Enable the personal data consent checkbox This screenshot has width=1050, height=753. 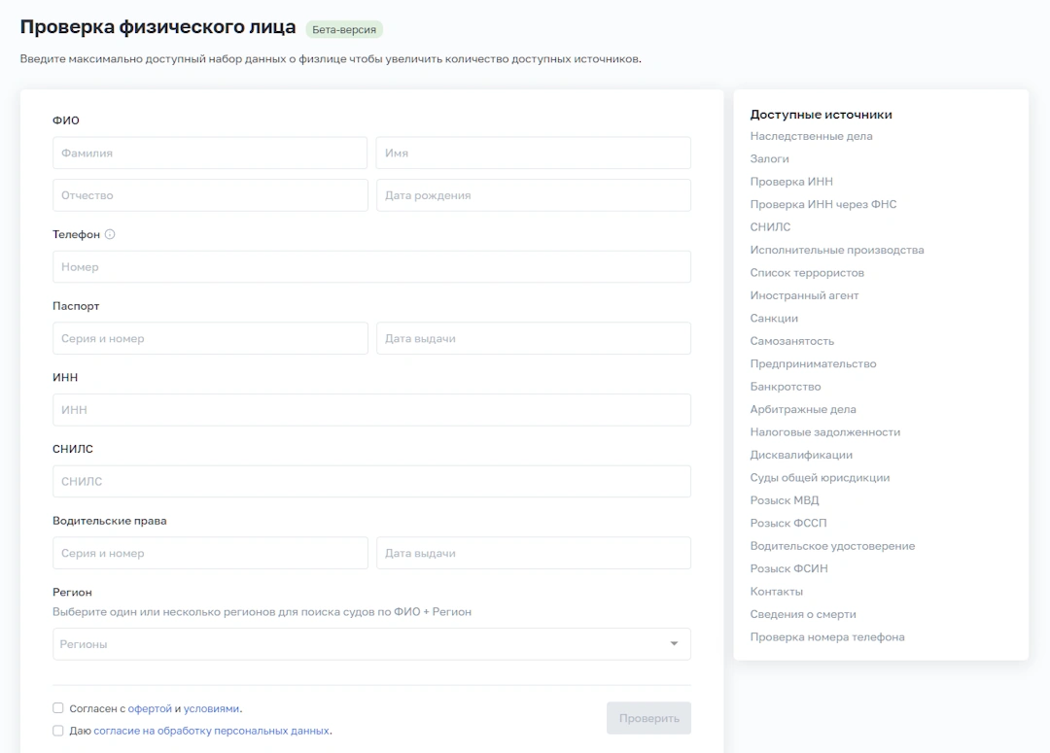pos(58,731)
